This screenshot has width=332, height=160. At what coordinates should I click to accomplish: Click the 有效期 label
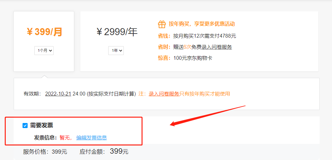pyautogui.click(x=32, y=94)
